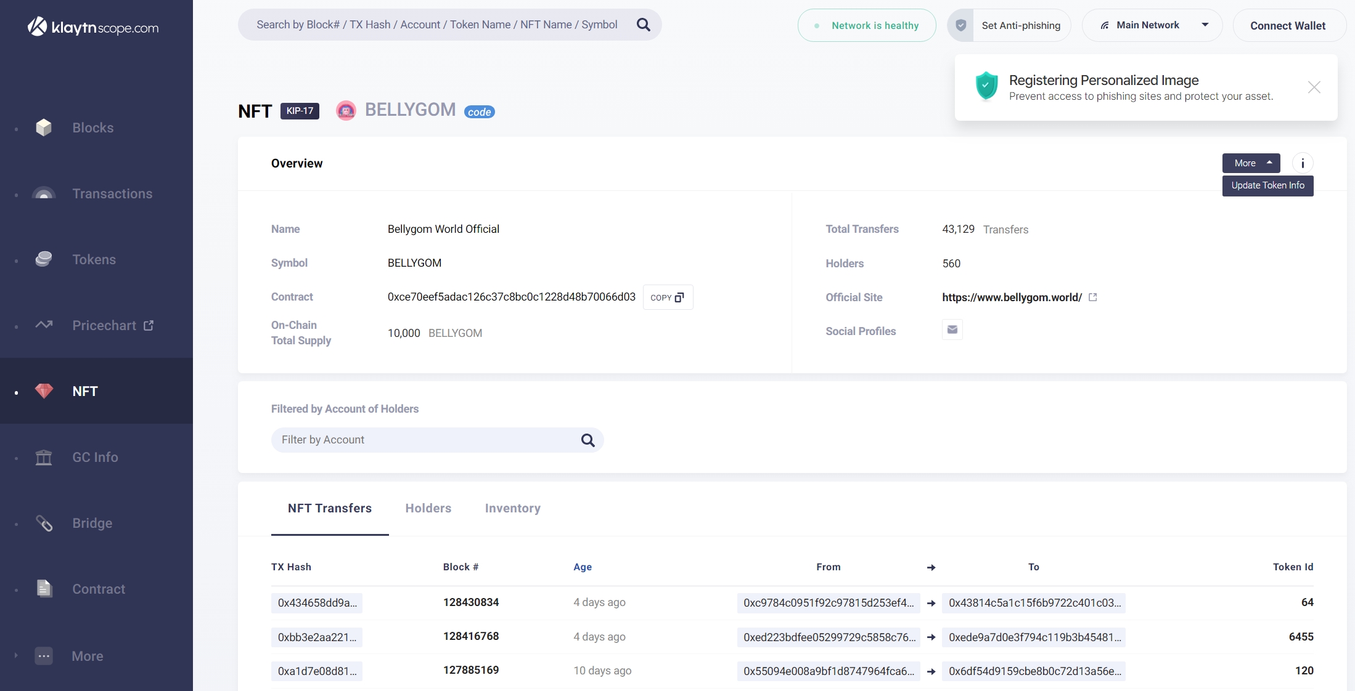This screenshot has width=1355, height=691.
Task: Click the Connect Wallet button
Action: click(x=1287, y=25)
